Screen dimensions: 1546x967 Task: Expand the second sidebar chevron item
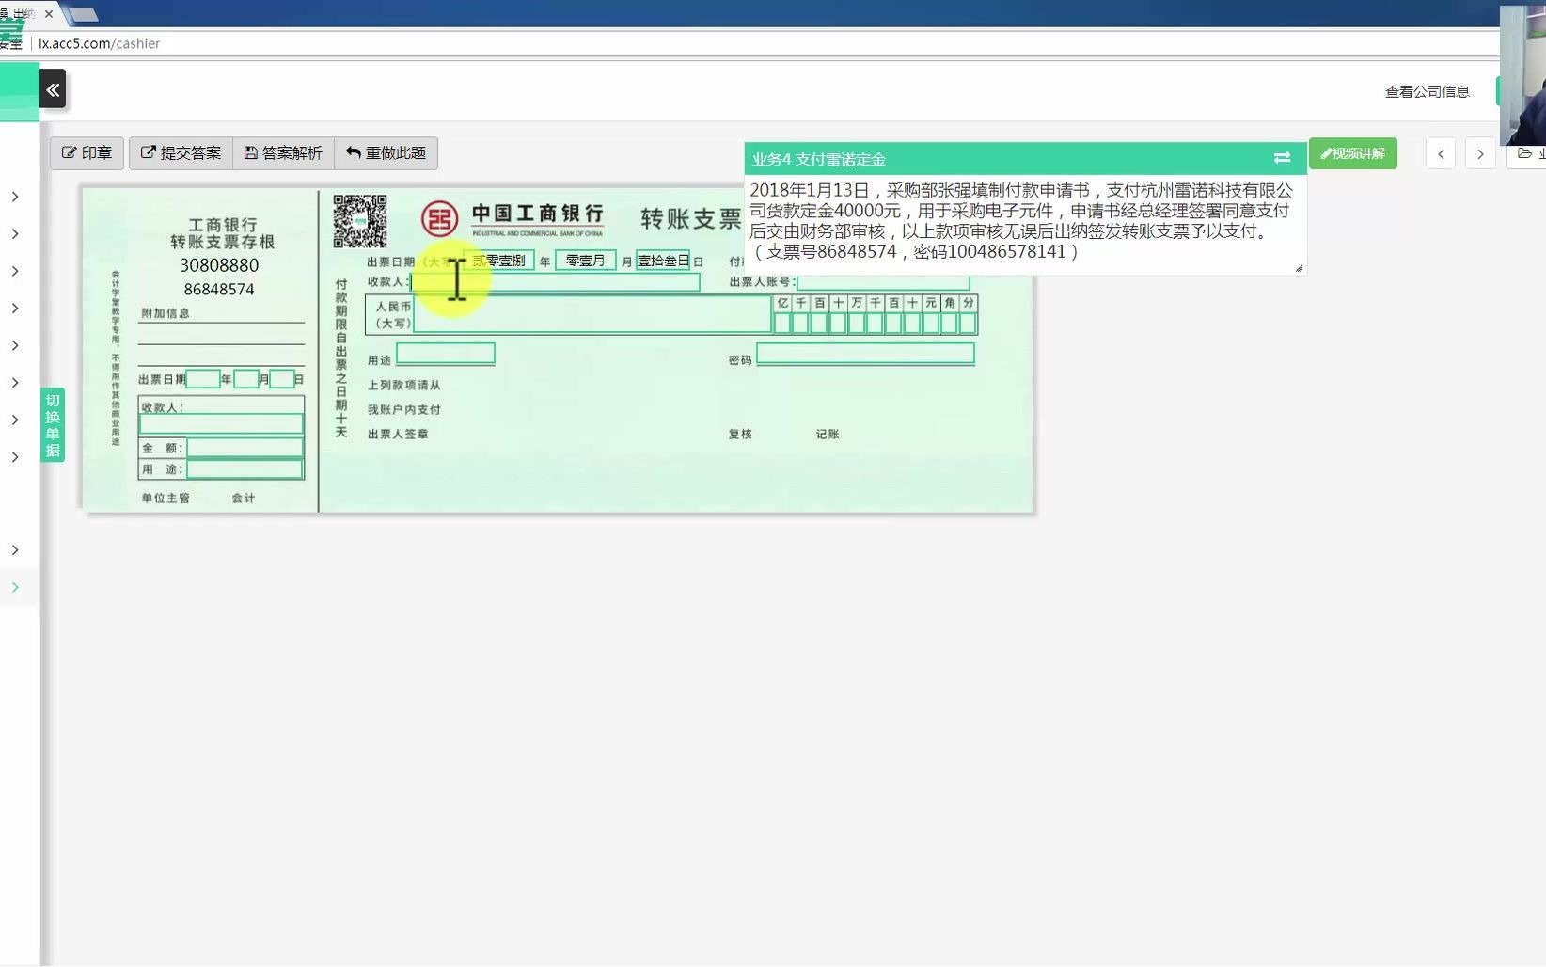(15, 233)
